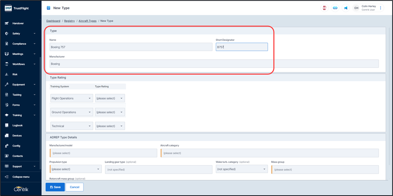Screen dimensions: 393x196
Task: Select Collapse menu in sidebar
Action: (21, 177)
